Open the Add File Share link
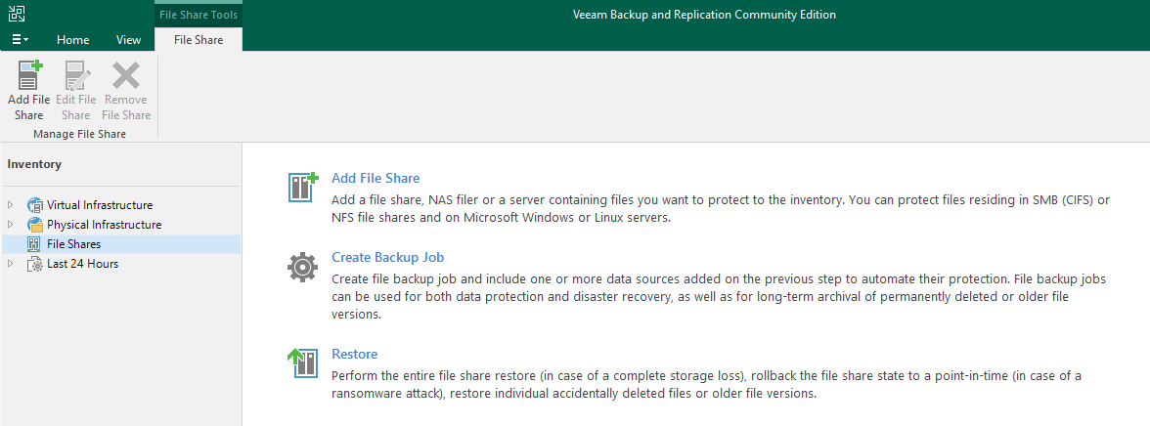This screenshot has width=1150, height=426. [376, 178]
